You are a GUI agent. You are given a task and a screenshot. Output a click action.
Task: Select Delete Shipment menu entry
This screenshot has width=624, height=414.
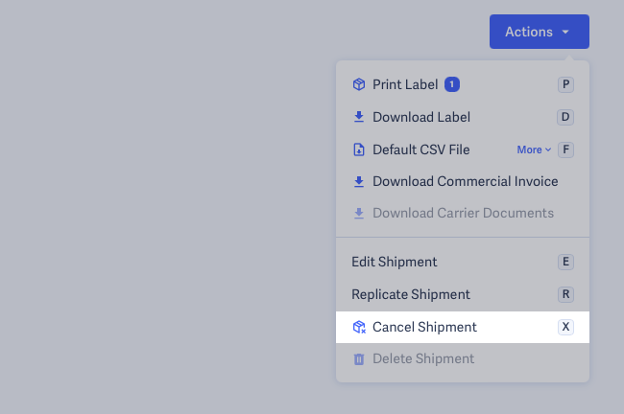[x=463, y=358]
